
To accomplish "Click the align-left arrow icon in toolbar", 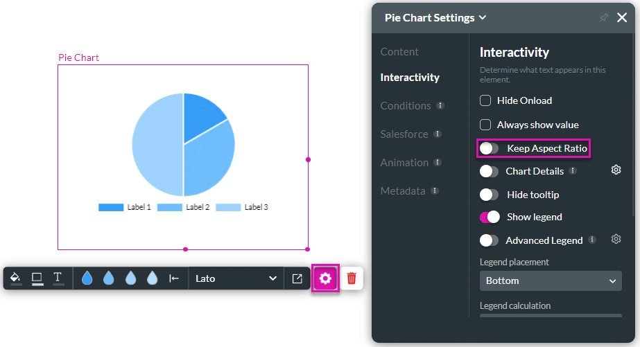I will click(x=174, y=278).
